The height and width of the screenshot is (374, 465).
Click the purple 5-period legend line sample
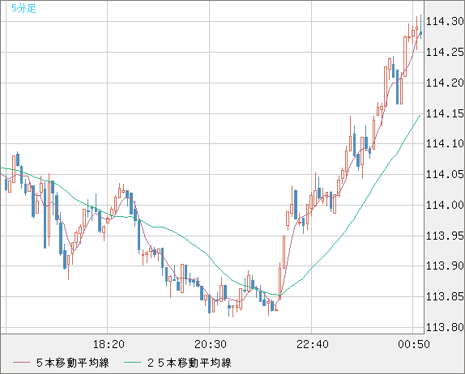coord(21,363)
